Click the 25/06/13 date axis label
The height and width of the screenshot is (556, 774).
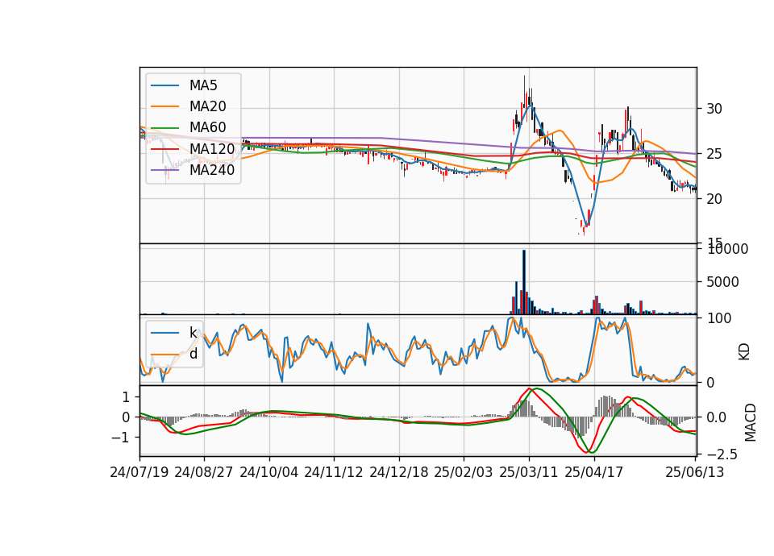tap(695, 472)
